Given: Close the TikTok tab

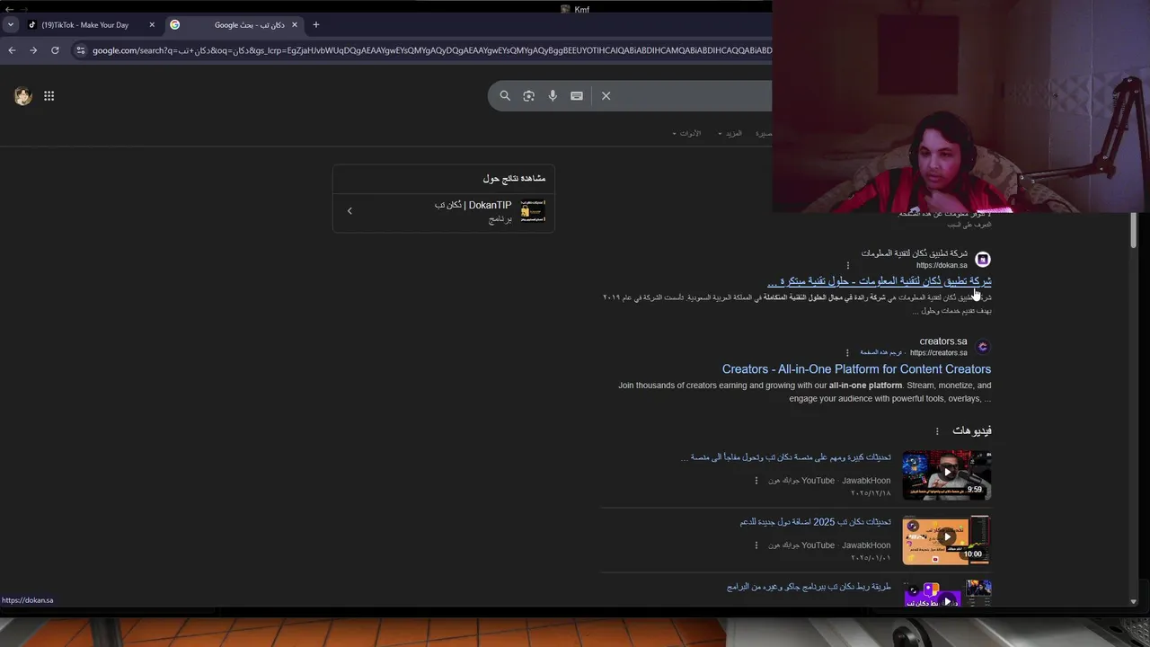Looking at the screenshot, I should [x=152, y=25].
